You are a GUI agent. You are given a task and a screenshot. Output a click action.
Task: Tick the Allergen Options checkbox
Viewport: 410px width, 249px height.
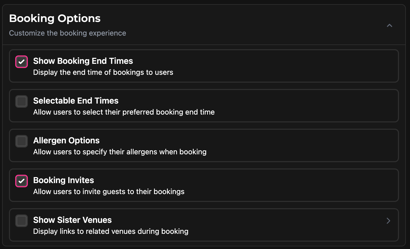(22, 141)
